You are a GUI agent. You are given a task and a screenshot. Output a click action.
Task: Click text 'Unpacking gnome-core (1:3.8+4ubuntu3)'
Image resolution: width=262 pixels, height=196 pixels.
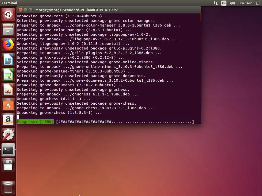pos(59,16)
